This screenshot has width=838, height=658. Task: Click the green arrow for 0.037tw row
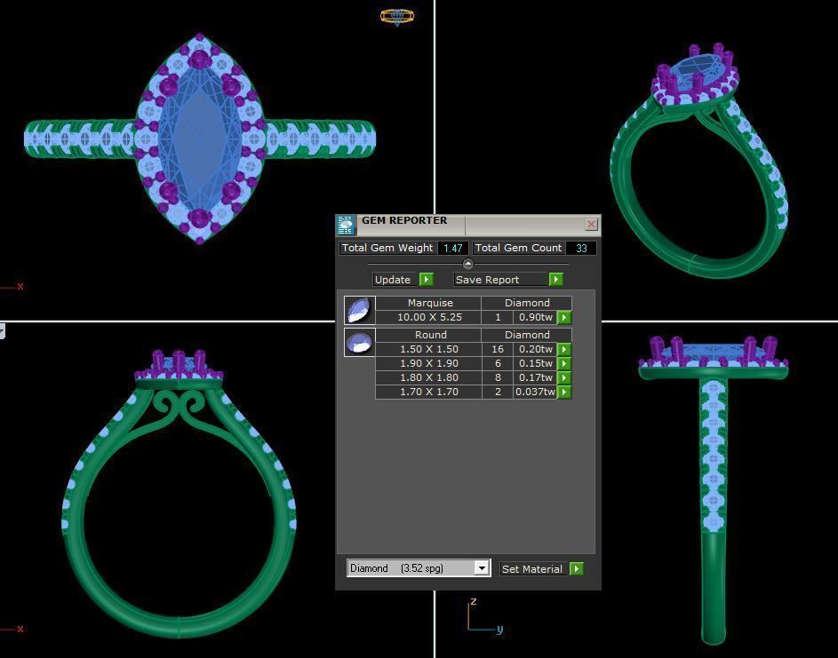(563, 392)
